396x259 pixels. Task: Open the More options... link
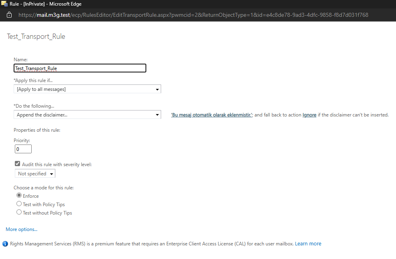[22, 229]
